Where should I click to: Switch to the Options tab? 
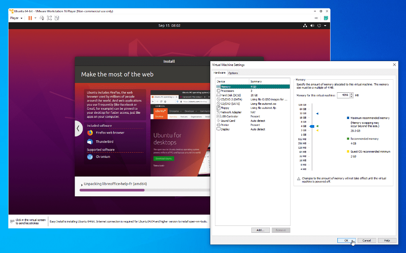tap(233, 72)
